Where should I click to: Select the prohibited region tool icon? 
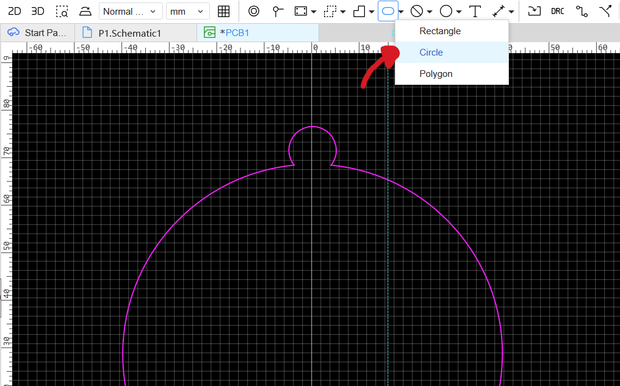coord(417,11)
